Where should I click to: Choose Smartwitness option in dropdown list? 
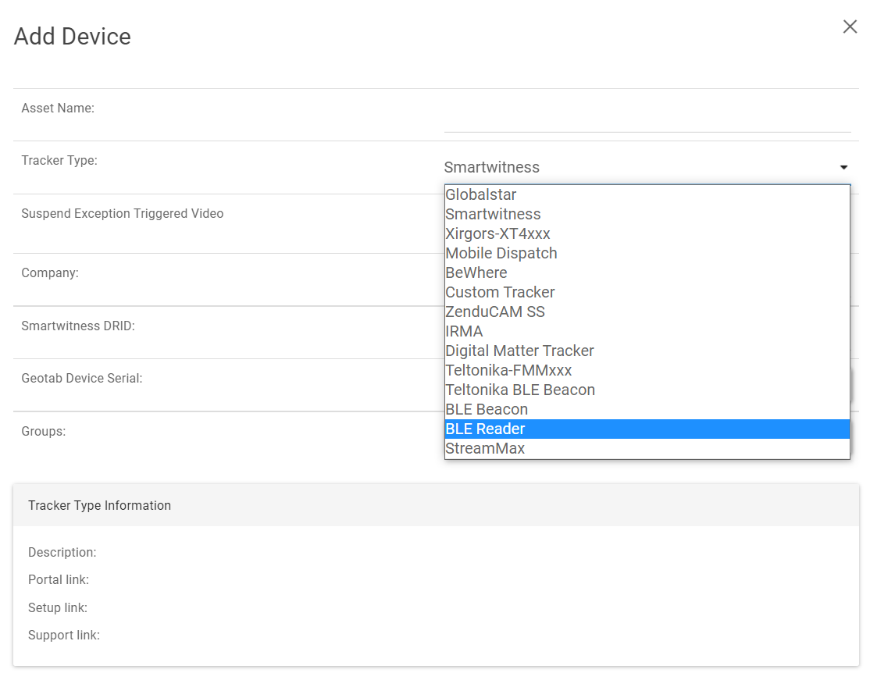click(x=647, y=214)
